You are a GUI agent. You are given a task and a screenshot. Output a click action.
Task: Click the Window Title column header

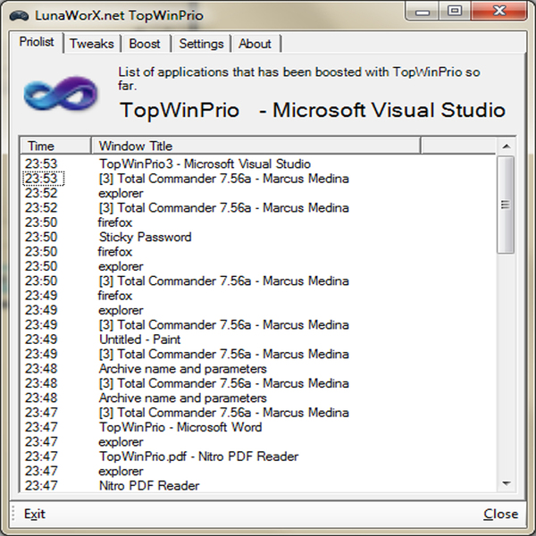255,146
